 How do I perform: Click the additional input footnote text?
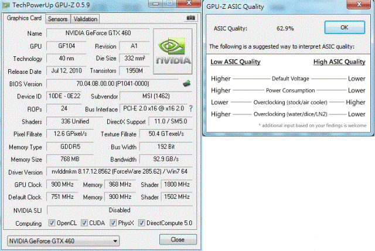(312, 126)
